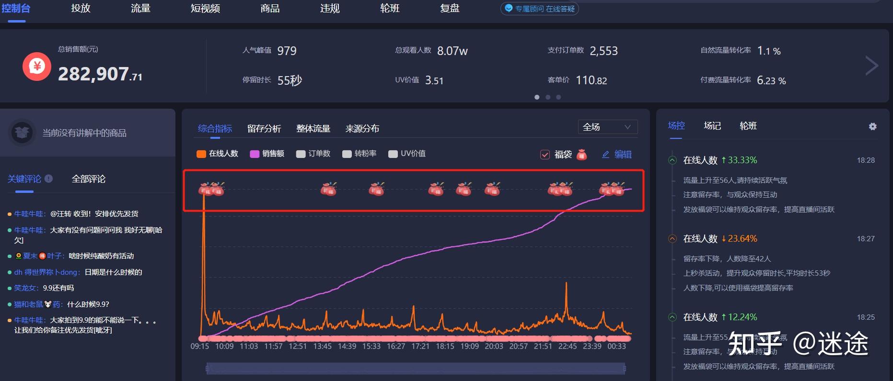Click the last lucky bag marker on chart

[618, 189]
